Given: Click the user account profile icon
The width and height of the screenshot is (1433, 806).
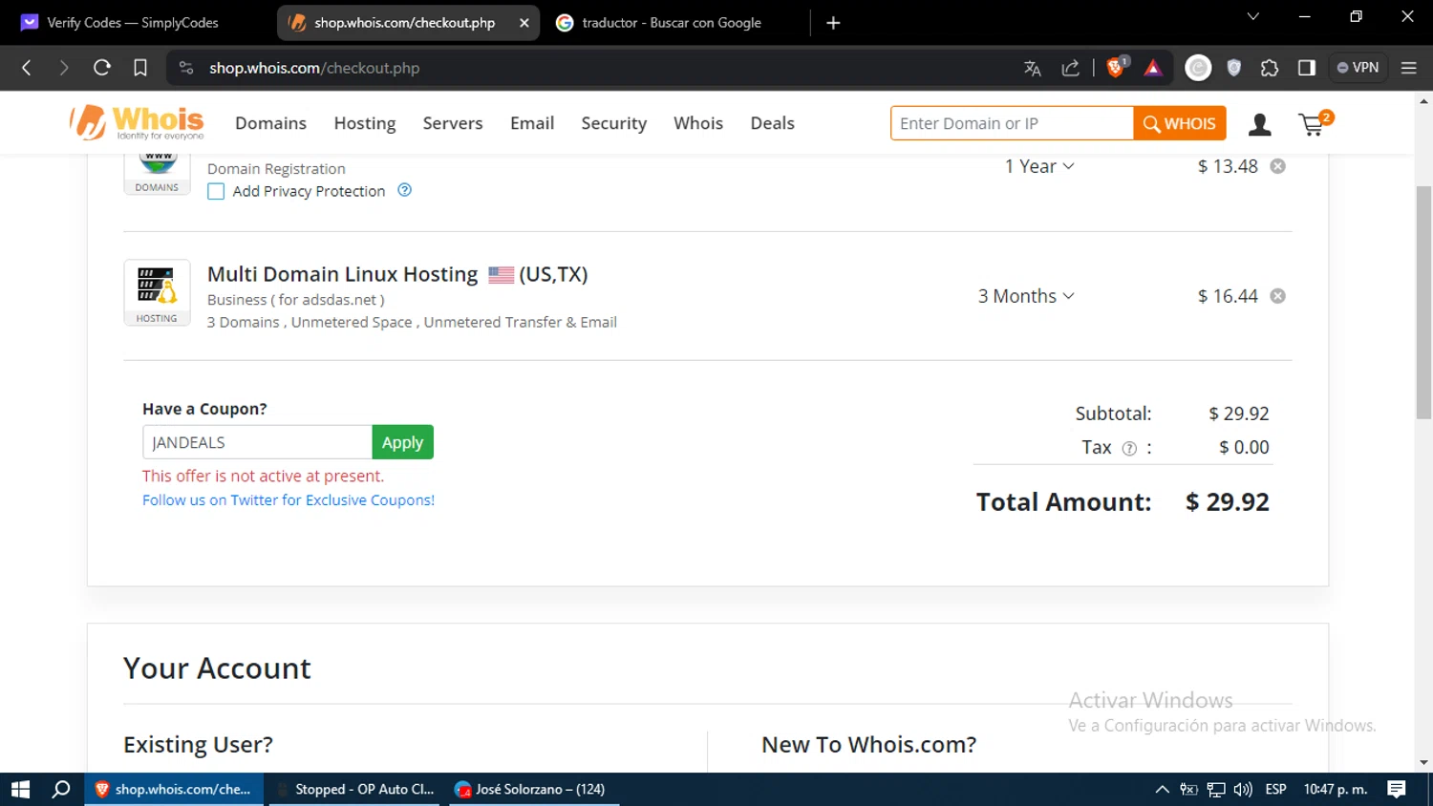Looking at the screenshot, I should click(1260, 124).
